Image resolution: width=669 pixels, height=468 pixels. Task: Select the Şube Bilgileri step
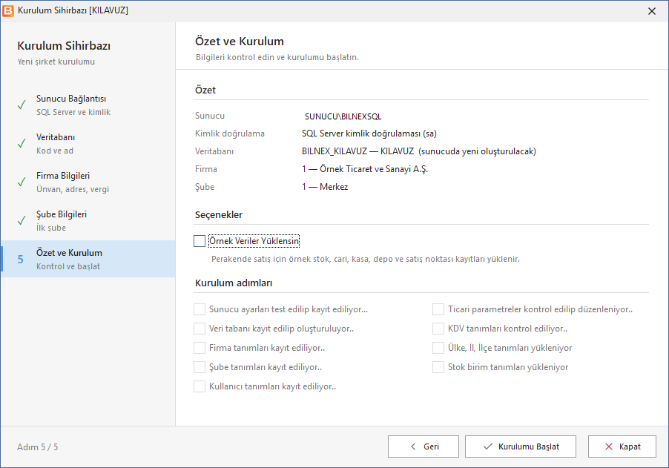[88, 220]
